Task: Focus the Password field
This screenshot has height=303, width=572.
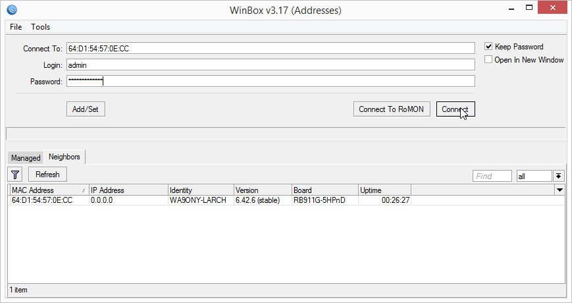Action: coord(271,81)
